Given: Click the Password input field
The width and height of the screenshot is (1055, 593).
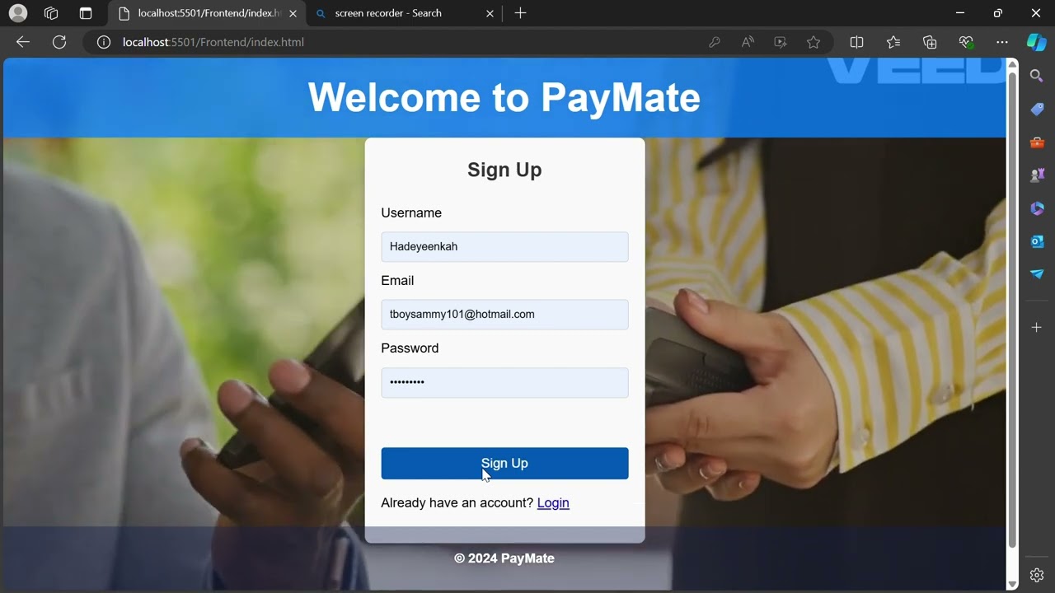Looking at the screenshot, I should tap(504, 382).
